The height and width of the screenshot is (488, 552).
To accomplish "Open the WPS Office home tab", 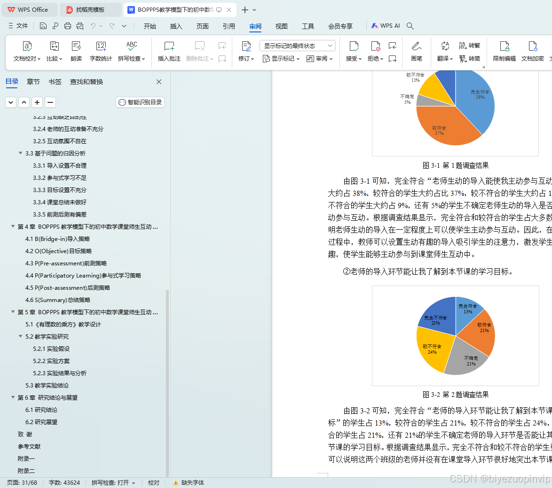I will [x=30, y=10].
